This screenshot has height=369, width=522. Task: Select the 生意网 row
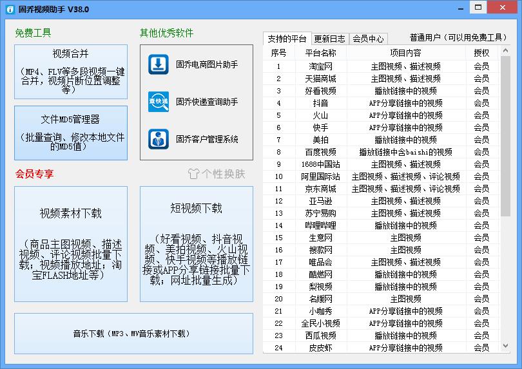(x=382, y=238)
